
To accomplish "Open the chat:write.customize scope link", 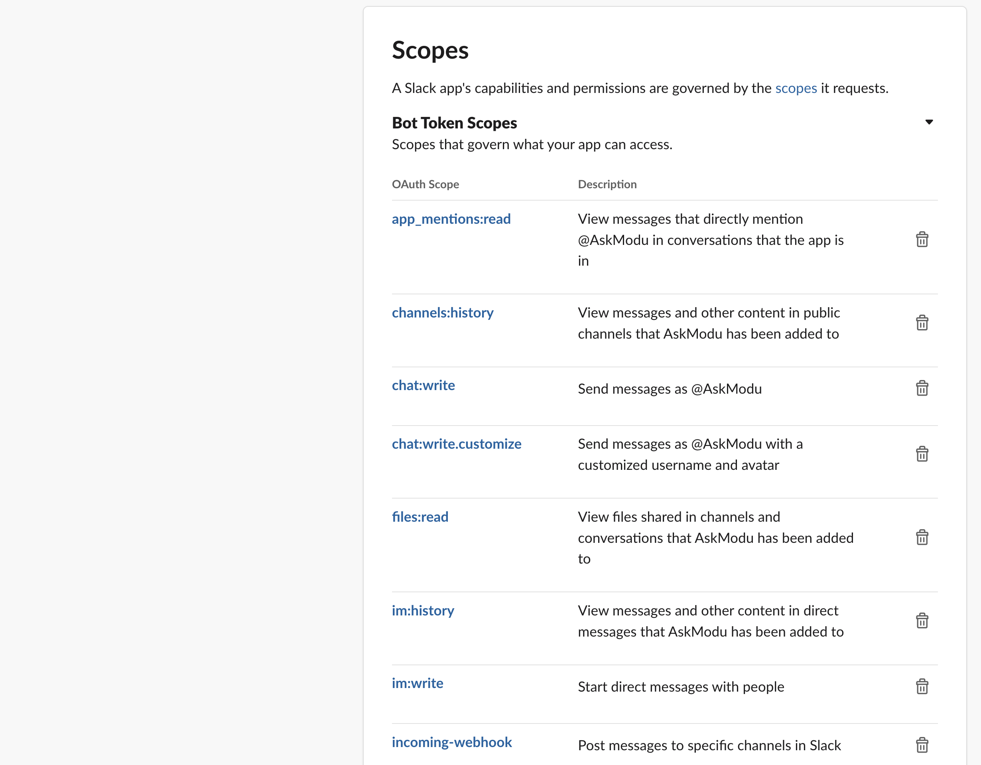I will coord(456,444).
